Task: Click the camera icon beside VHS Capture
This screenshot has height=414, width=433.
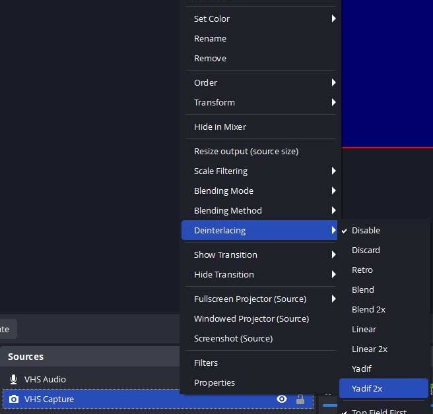Action: (14, 399)
